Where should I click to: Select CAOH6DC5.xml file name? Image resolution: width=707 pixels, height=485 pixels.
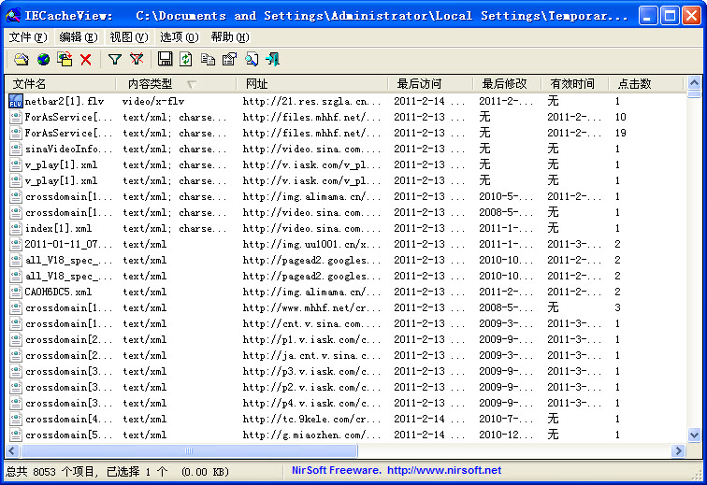coord(58,292)
